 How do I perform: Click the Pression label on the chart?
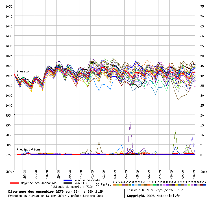pos(23,72)
